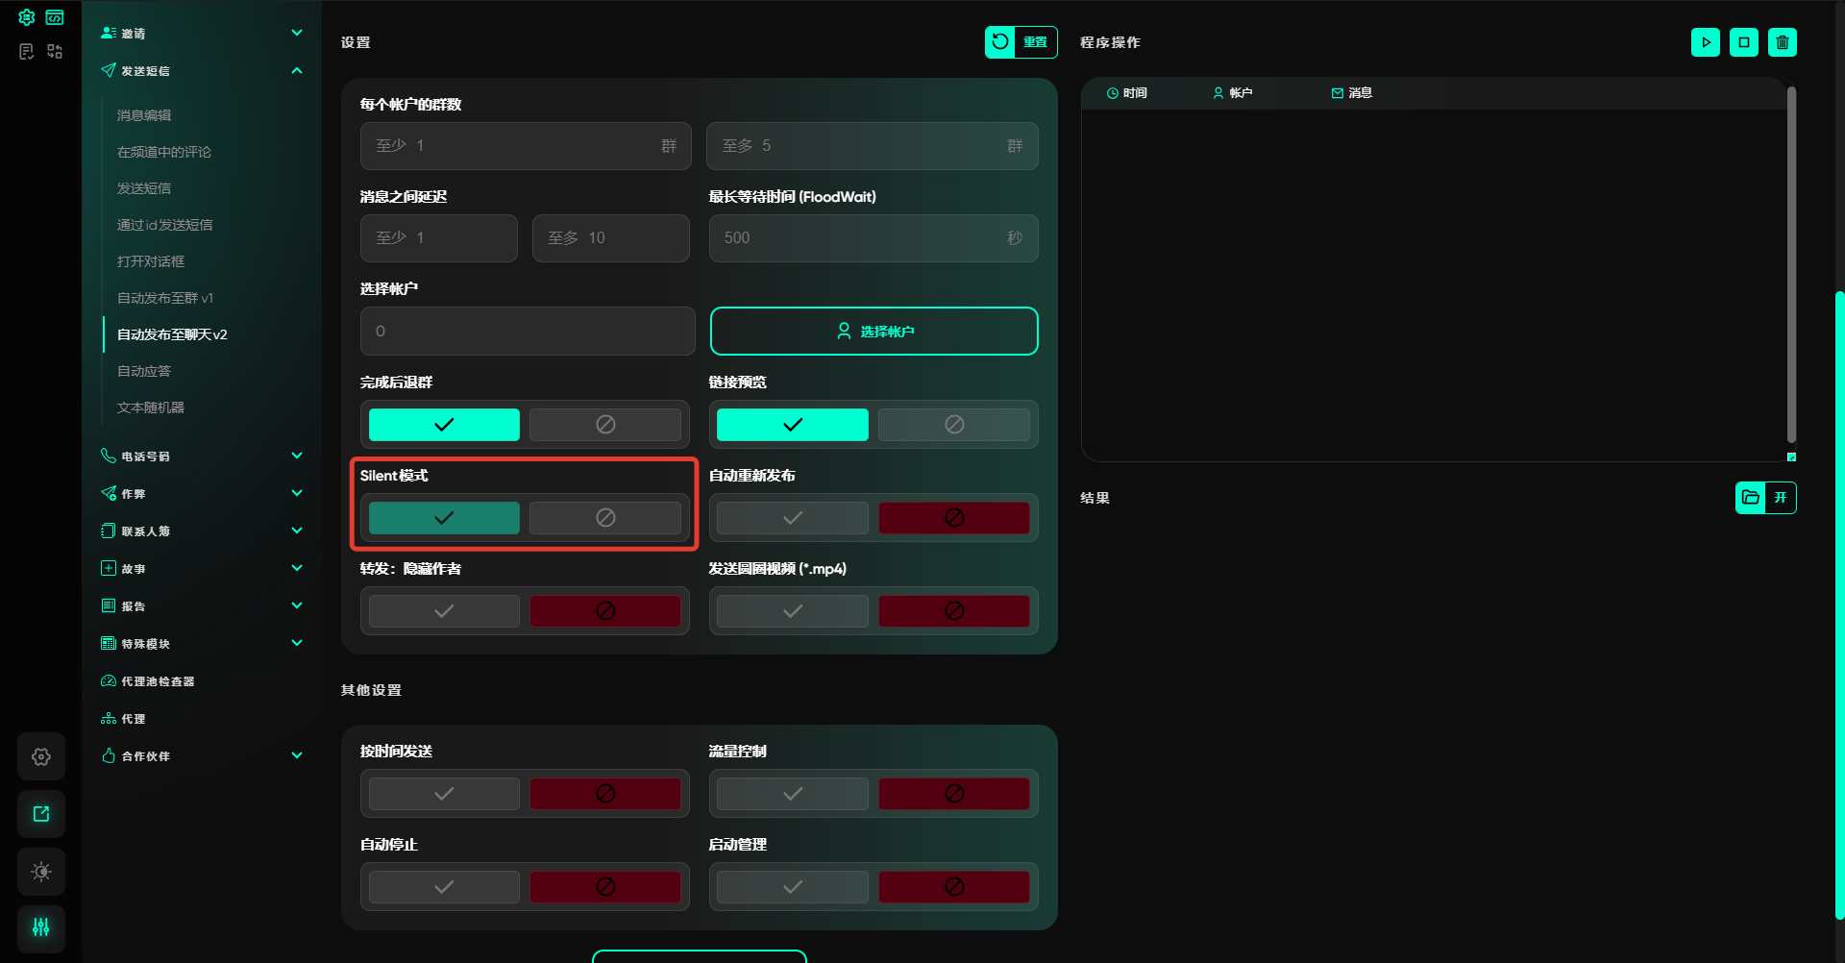Click the external link icon in sidebar
This screenshot has width=1845, height=963.
(41, 814)
